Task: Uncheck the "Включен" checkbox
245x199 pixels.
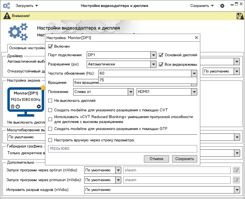Action: (51, 47)
